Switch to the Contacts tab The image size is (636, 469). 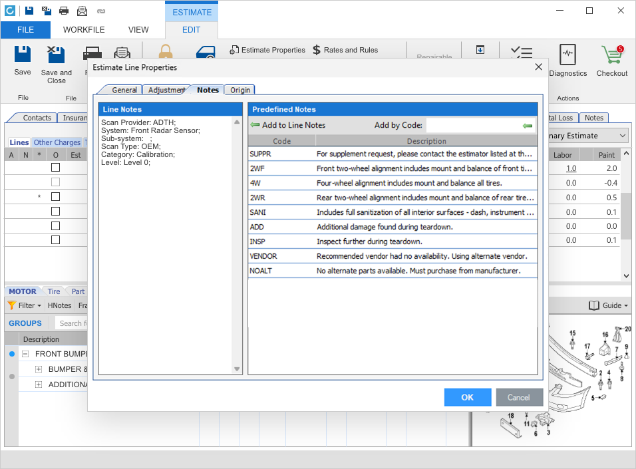click(x=37, y=118)
